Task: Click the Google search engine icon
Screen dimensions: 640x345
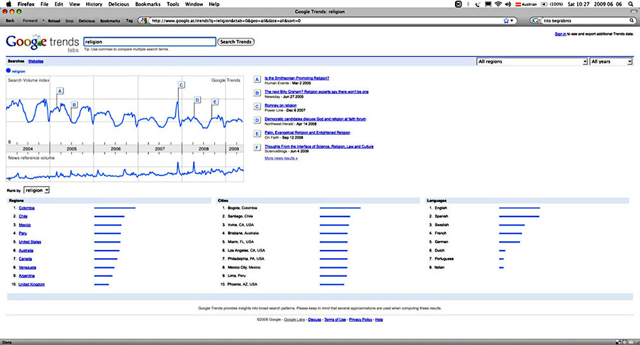Action: tap(535, 20)
